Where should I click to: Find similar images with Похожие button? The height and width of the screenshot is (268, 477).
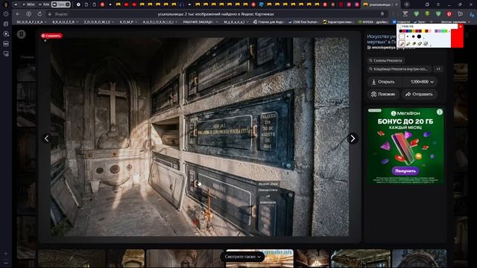point(383,95)
